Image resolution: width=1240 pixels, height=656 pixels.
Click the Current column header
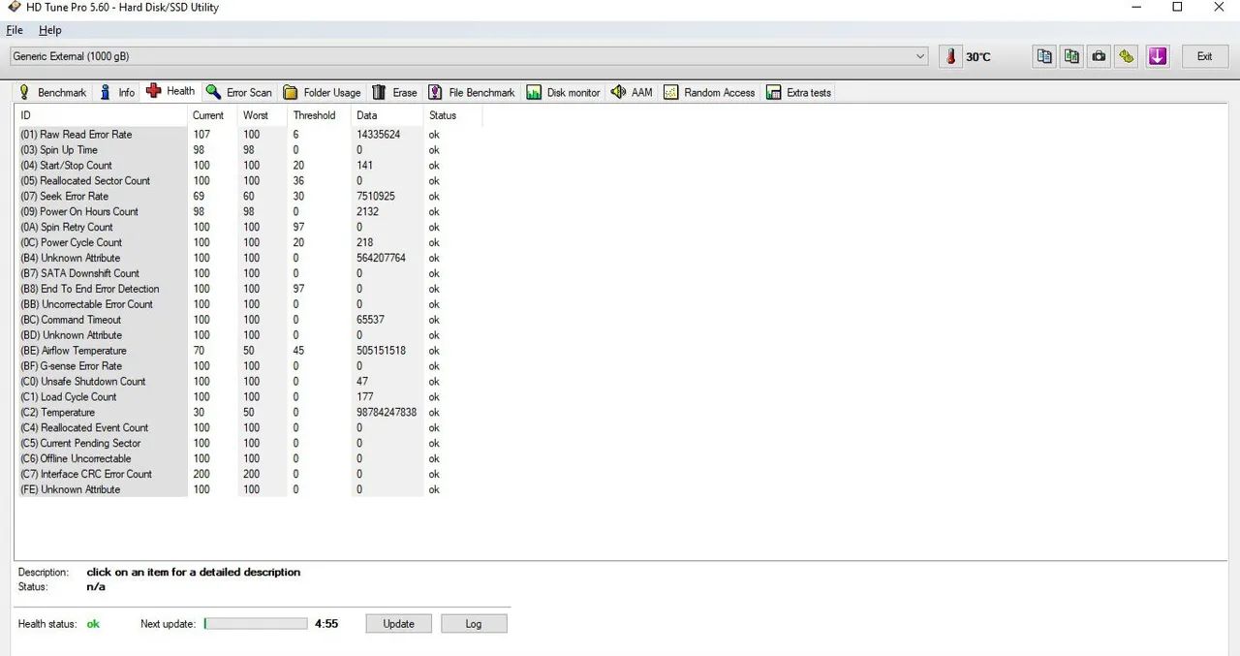pos(212,115)
